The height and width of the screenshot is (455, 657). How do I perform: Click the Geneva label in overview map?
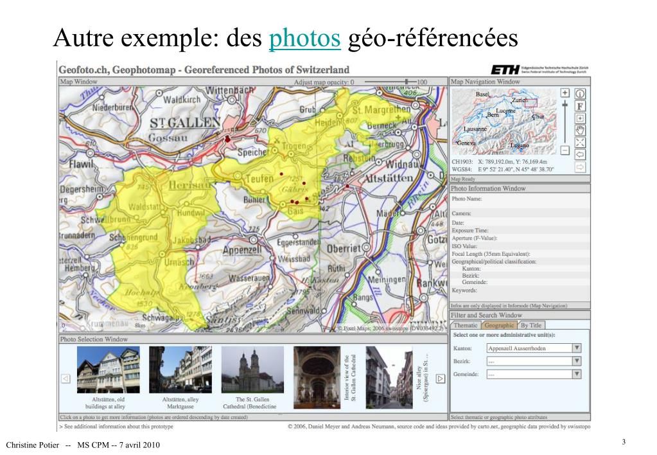click(x=466, y=143)
